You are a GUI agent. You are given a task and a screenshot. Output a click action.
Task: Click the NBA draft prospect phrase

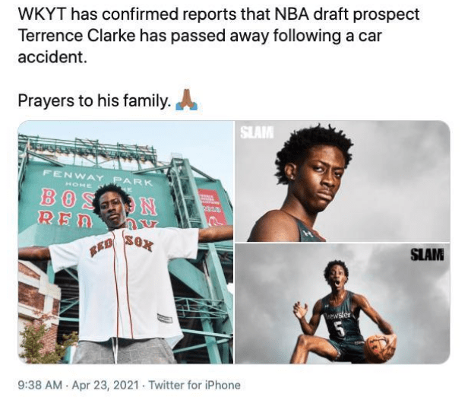coord(347,14)
